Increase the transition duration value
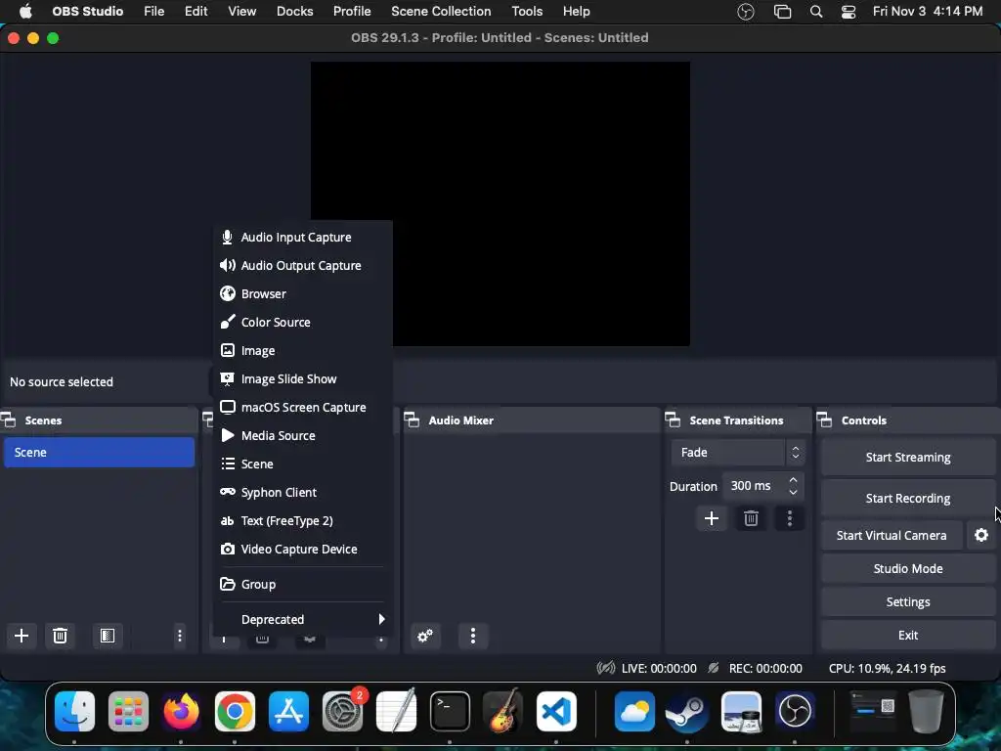The height and width of the screenshot is (751, 1001). click(793, 479)
